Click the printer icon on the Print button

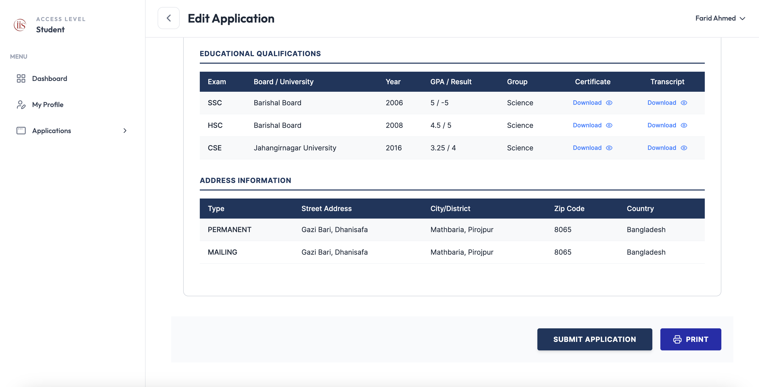pyautogui.click(x=677, y=339)
